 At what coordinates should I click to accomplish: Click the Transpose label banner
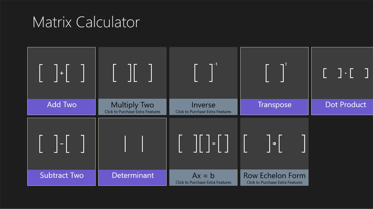pos(274,105)
